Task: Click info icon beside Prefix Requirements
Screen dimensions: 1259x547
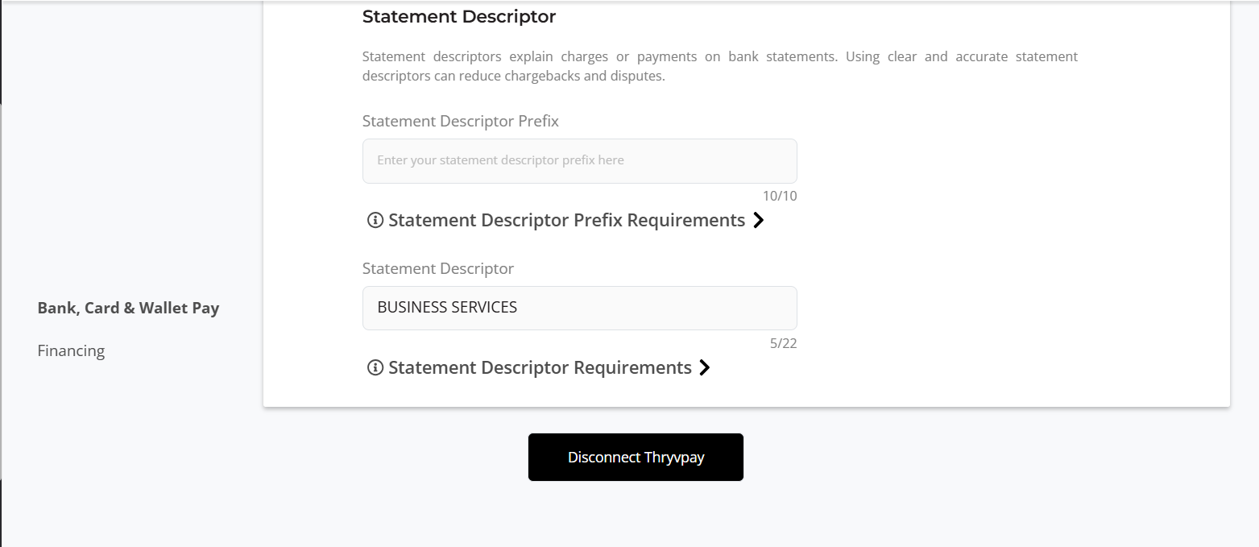Action: 375,220
